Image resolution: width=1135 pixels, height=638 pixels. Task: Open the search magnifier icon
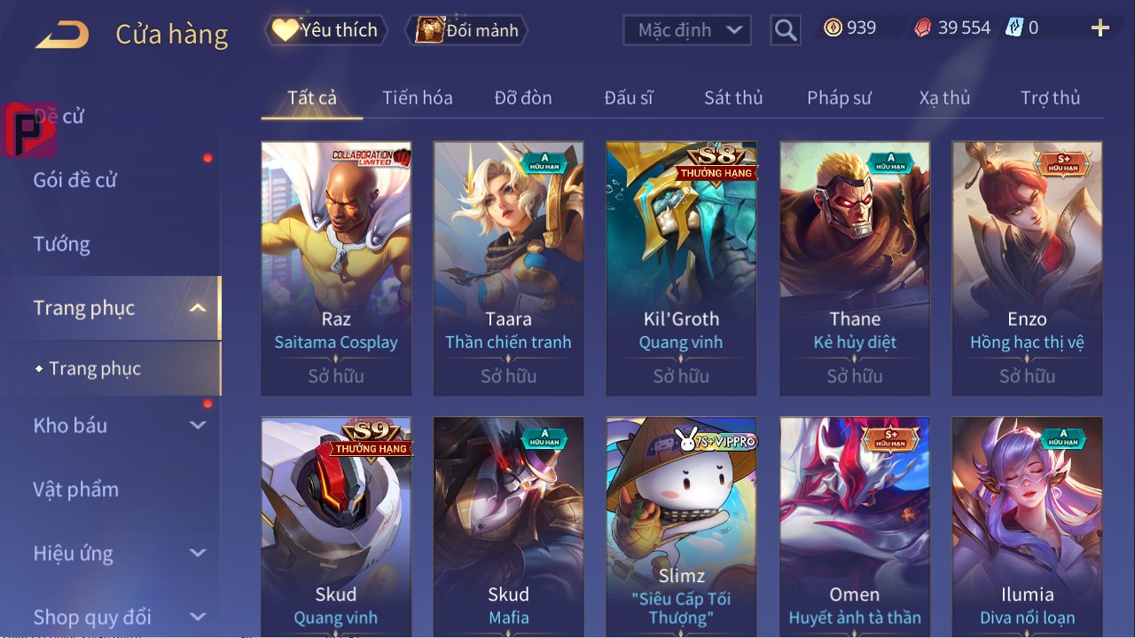tap(786, 30)
